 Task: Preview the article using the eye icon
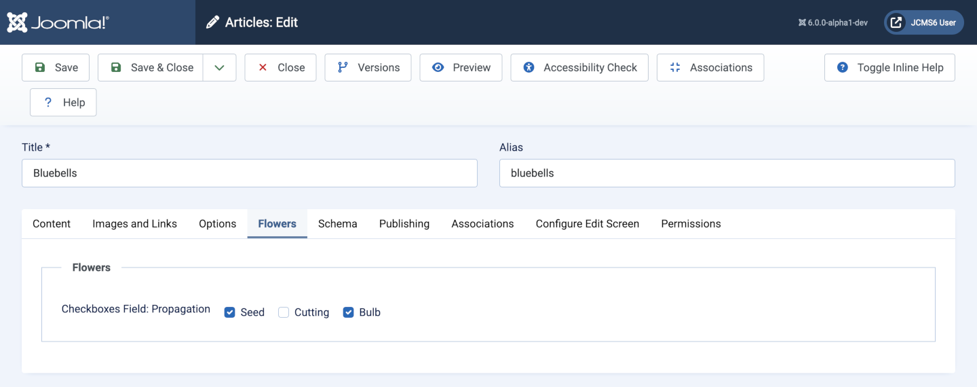pos(461,67)
